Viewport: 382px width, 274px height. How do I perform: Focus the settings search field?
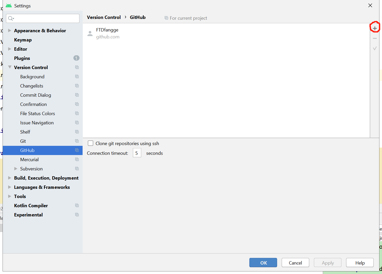tap(43, 18)
